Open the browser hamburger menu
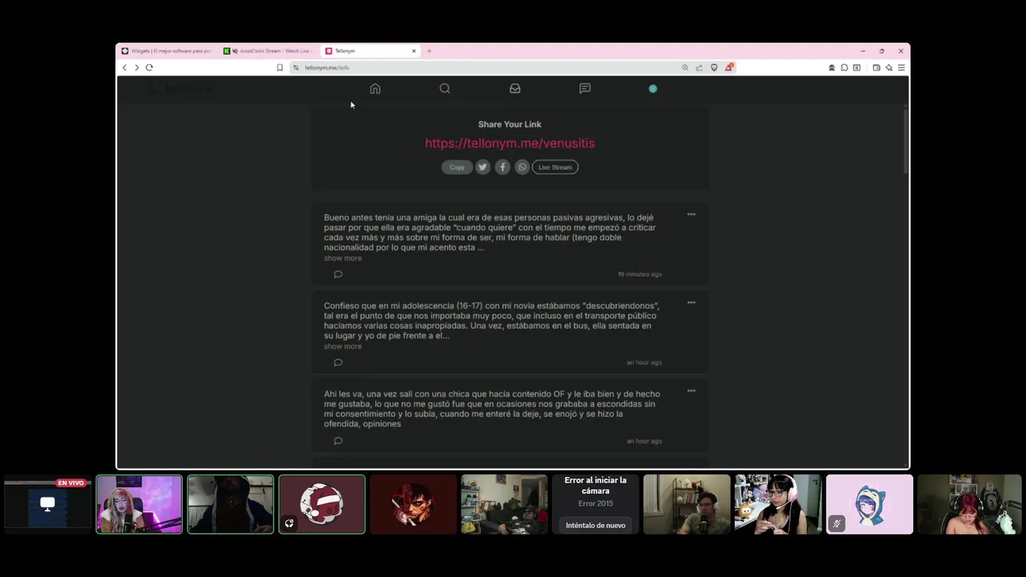The image size is (1026, 577). click(901, 67)
